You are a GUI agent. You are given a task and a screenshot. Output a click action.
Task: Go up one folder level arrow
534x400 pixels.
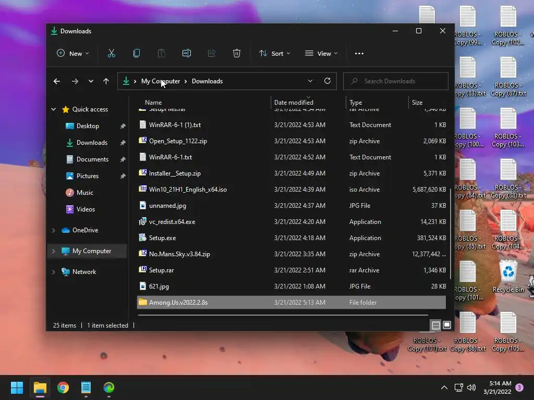(106, 81)
